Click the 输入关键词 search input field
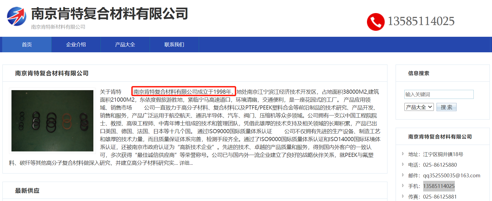The width and height of the screenshot is (492, 201). pyautogui.click(x=439, y=94)
